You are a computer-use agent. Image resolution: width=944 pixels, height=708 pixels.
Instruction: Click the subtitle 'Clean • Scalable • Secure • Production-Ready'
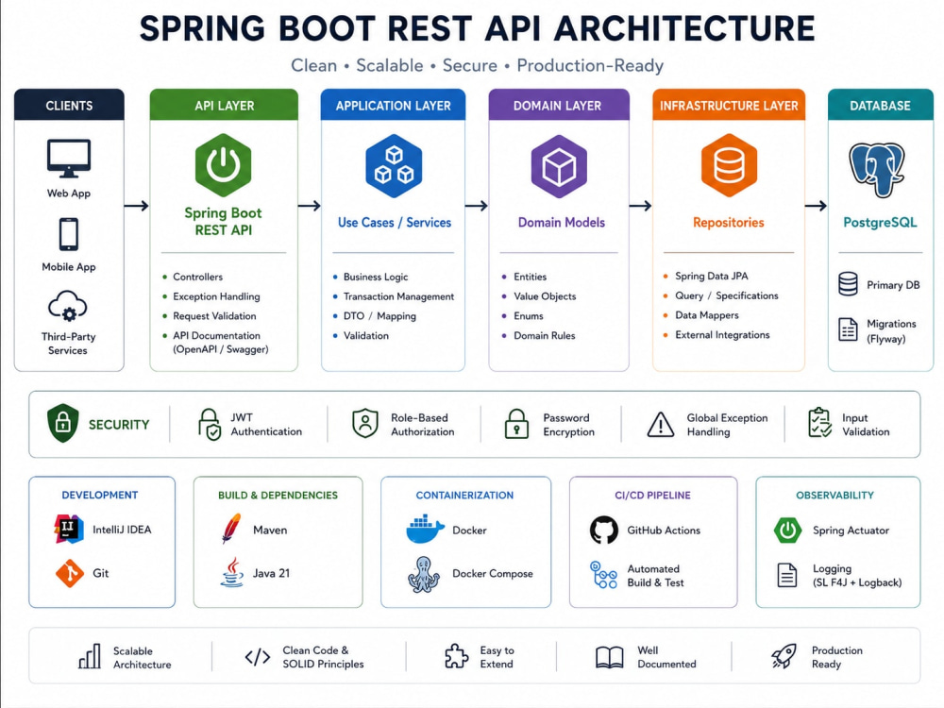[477, 65]
